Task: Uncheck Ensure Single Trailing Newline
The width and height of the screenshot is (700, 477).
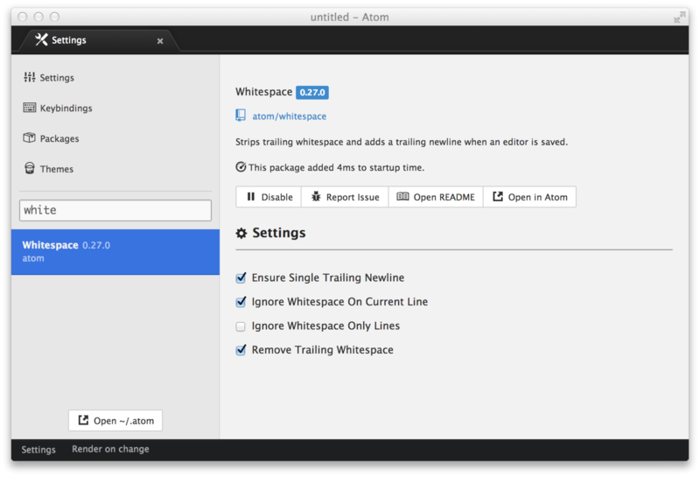Action: pyautogui.click(x=241, y=277)
